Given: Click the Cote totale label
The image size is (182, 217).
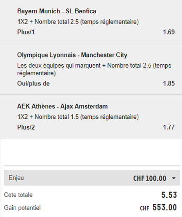Looking at the screenshot, I should click(x=18, y=195).
